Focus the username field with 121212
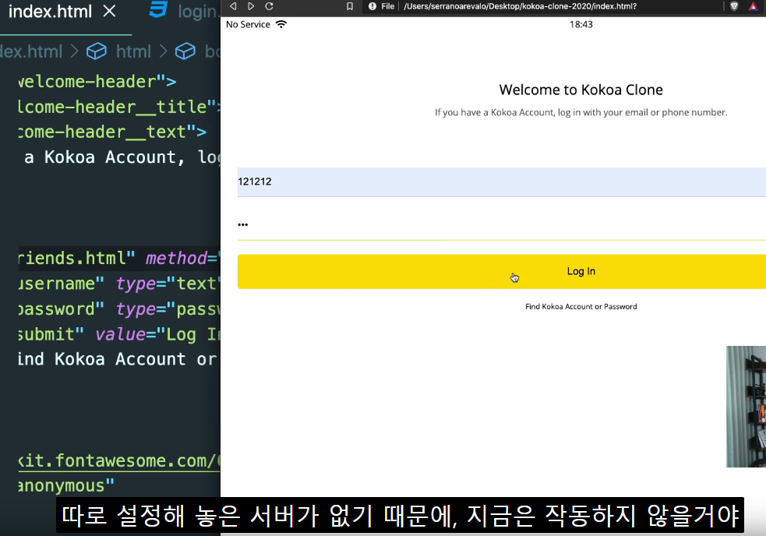The image size is (766, 536). [502, 182]
